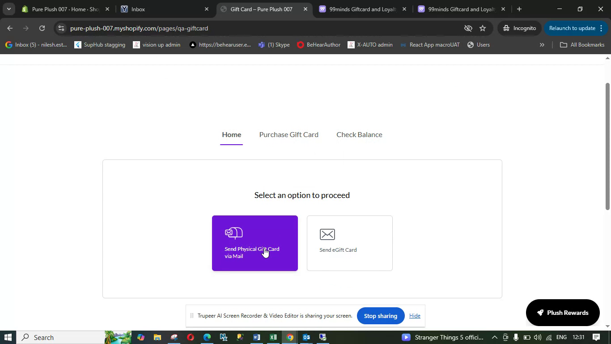
Task: Open Outlook from the taskbar
Action: point(306,337)
